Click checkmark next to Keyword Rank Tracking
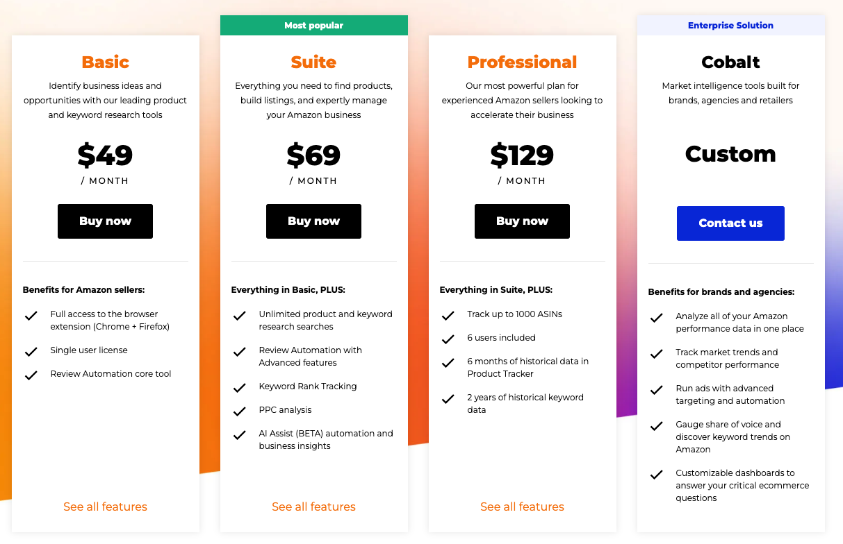Image resolution: width=843 pixels, height=544 pixels. coord(239,388)
